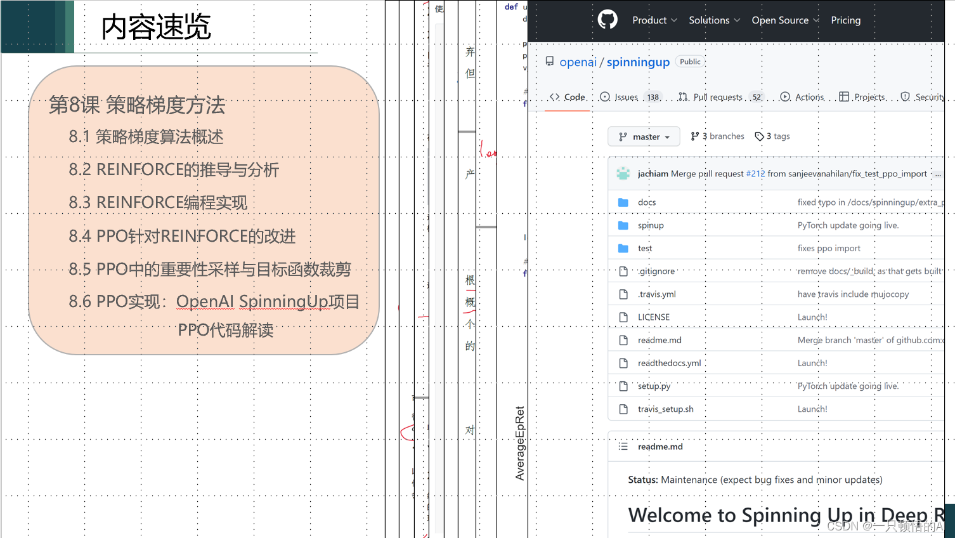This screenshot has height=538, width=955.
Task: Open the .travis.yml file
Action: tap(657, 294)
